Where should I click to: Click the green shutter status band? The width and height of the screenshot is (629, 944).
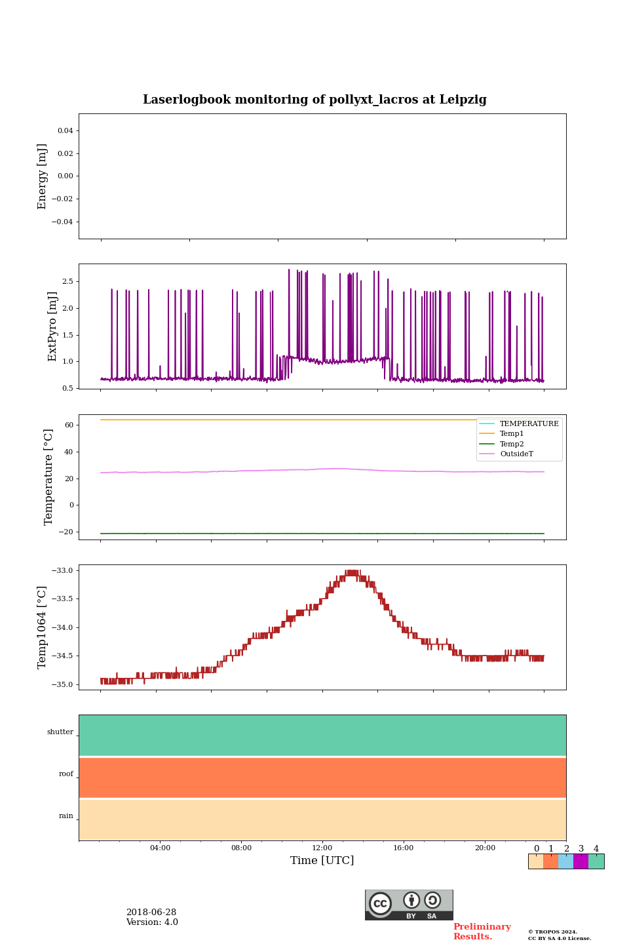point(322,736)
